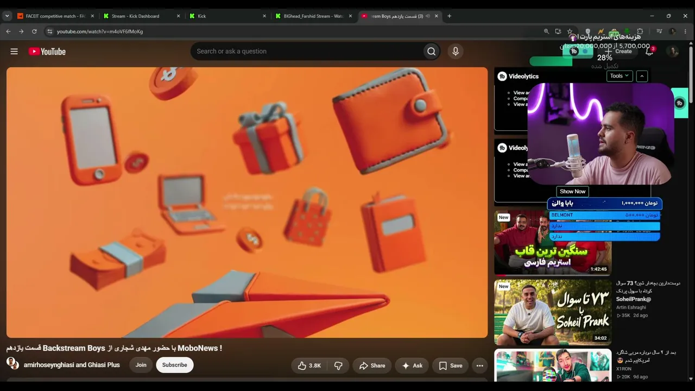Like the video with 3.8K likes
This screenshot has height=391, width=695.
point(309,365)
